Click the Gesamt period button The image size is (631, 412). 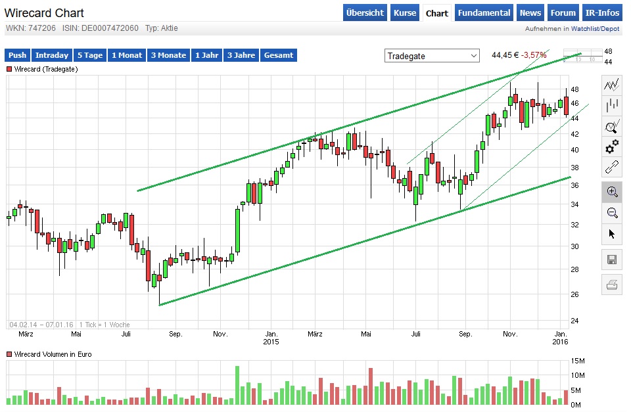click(278, 55)
